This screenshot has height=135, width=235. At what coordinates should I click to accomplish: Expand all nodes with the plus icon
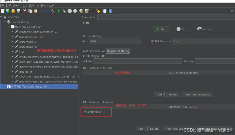[x=42, y=11]
